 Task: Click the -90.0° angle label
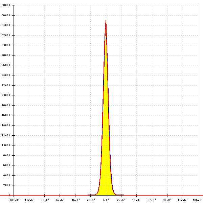point(44,200)
